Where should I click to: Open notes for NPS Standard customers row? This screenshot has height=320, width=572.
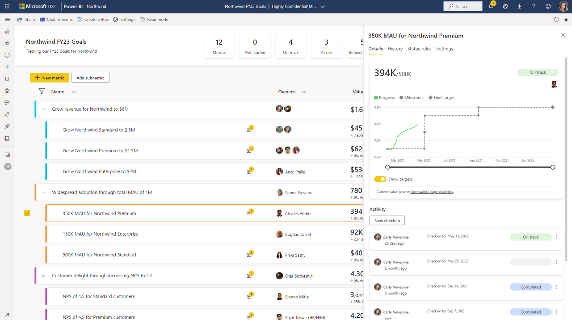coord(250,296)
